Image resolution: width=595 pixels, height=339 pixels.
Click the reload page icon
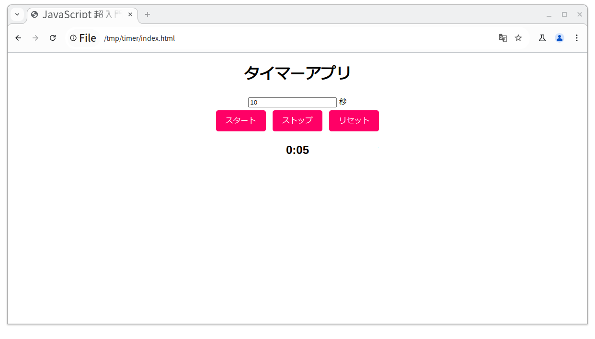tap(53, 37)
